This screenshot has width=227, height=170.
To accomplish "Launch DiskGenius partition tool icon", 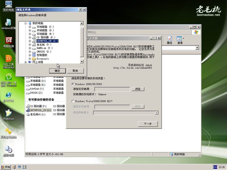I will coord(9,62).
